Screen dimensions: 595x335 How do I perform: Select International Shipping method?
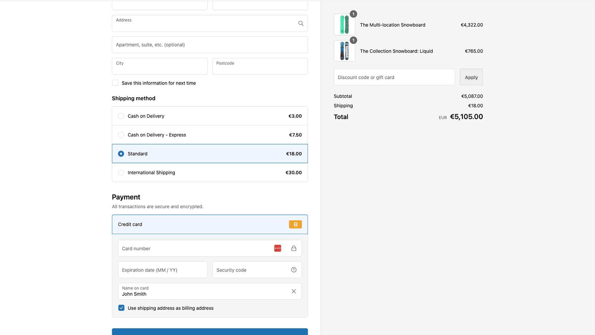(x=121, y=173)
